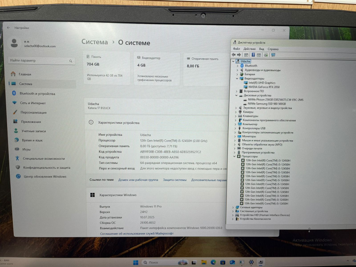This screenshot has width=356, height=267.
Task: Collapse the Характеристики устройства section
Action: pyautogui.click(x=156, y=123)
